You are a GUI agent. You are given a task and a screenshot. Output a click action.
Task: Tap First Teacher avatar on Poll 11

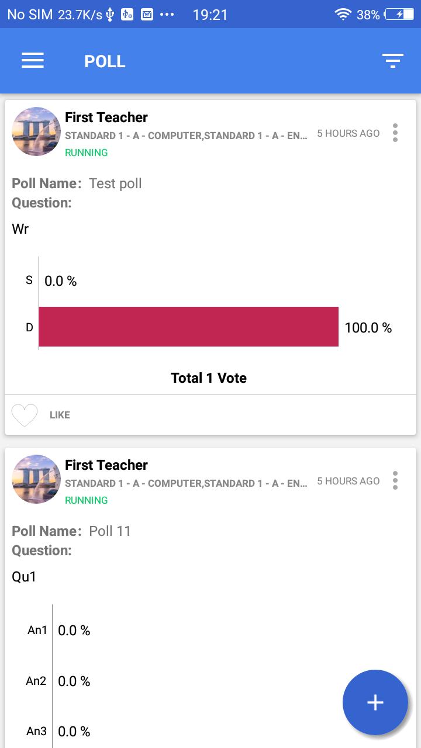click(36, 479)
